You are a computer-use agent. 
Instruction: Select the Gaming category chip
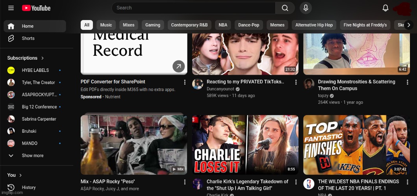tap(152, 25)
